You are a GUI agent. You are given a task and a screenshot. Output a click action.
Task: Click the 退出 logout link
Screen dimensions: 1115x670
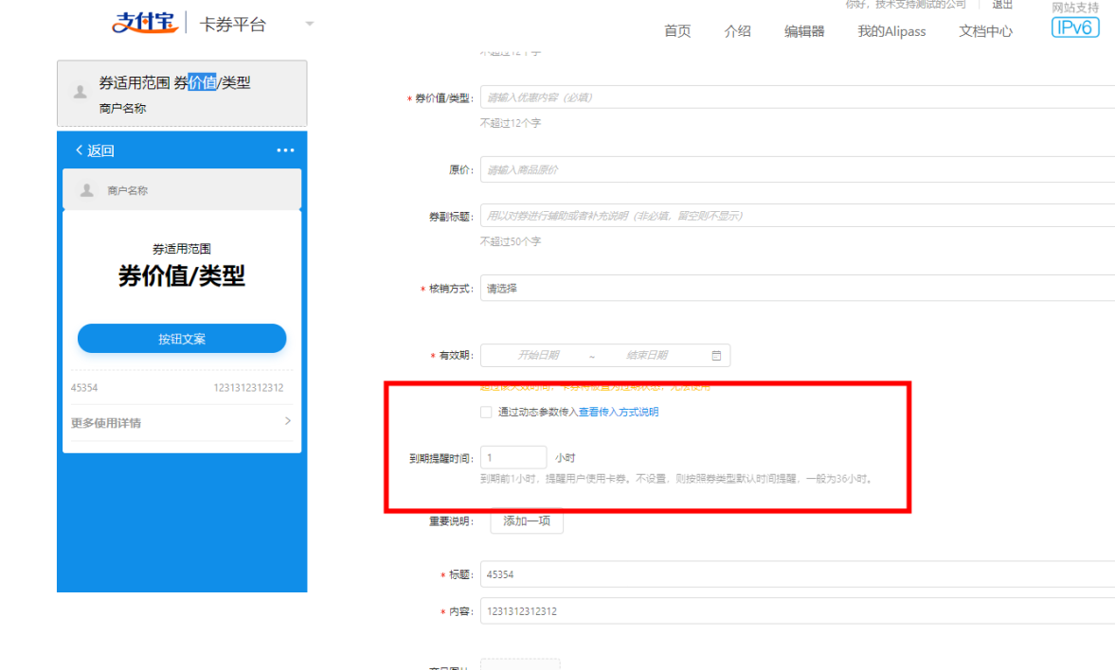[x=1002, y=5]
